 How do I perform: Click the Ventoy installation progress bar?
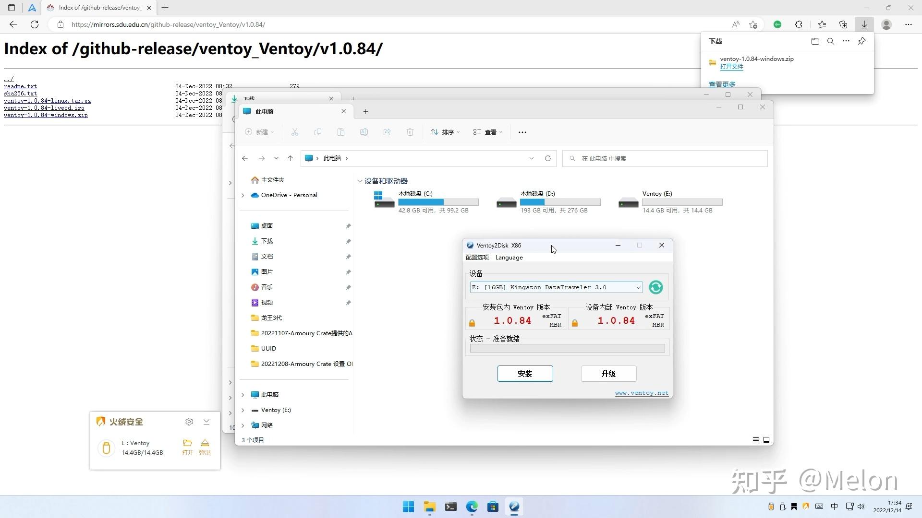[567, 348]
